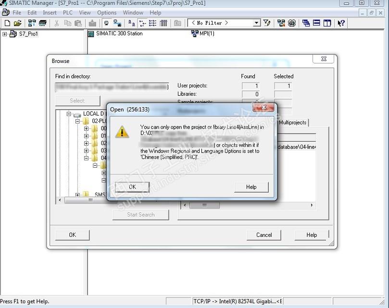The width and height of the screenshot is (389, 308).
Task: Click Help in the Open warning dialog
Action: click(251, 187)
